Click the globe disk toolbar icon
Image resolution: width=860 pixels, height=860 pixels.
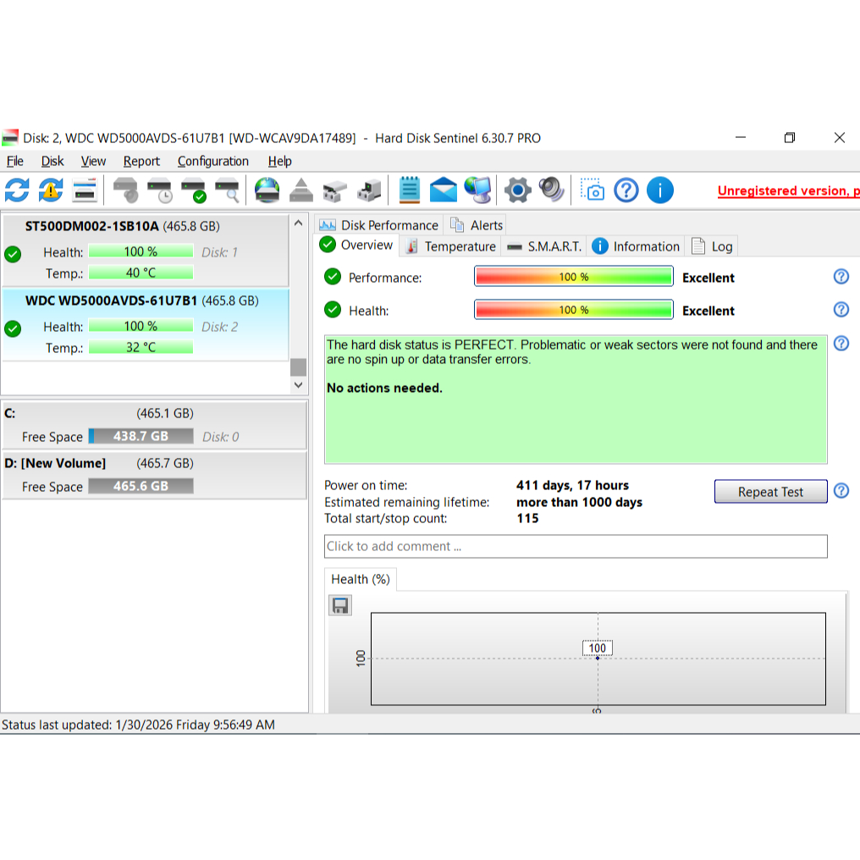coord(267,190)
